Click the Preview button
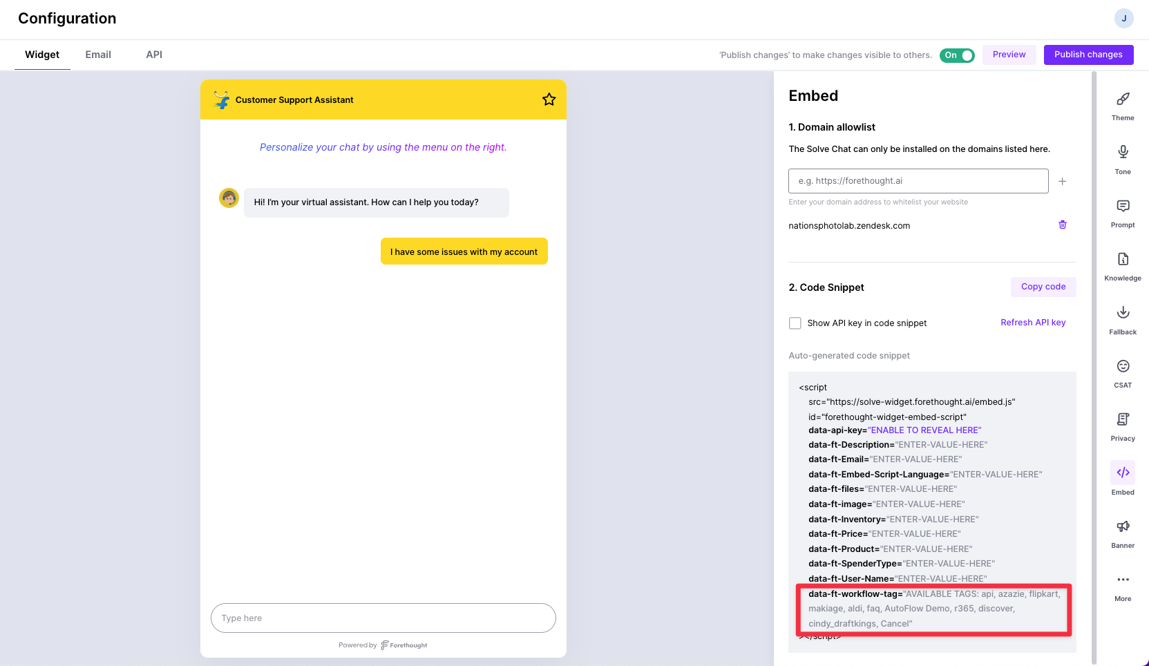 tap(1009, 55)
